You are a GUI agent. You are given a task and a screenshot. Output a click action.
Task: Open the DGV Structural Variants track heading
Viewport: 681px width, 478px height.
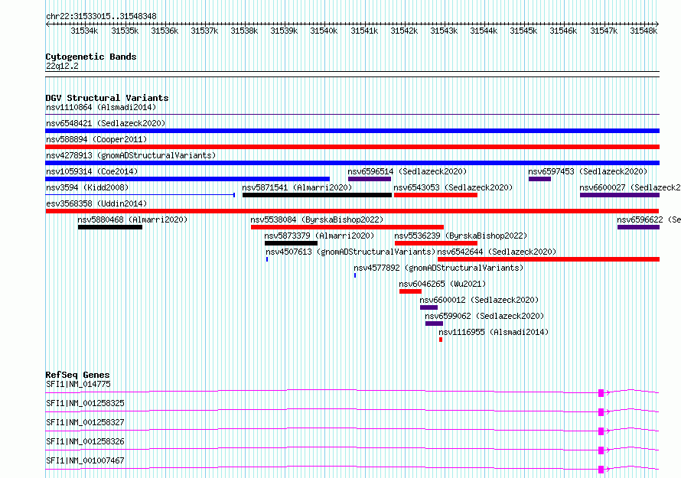106,98
